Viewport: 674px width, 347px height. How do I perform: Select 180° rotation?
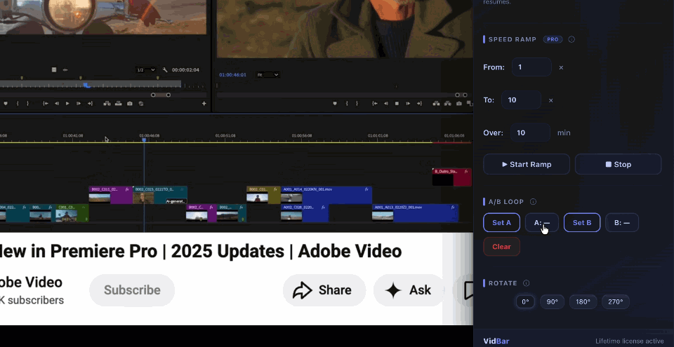583,302
